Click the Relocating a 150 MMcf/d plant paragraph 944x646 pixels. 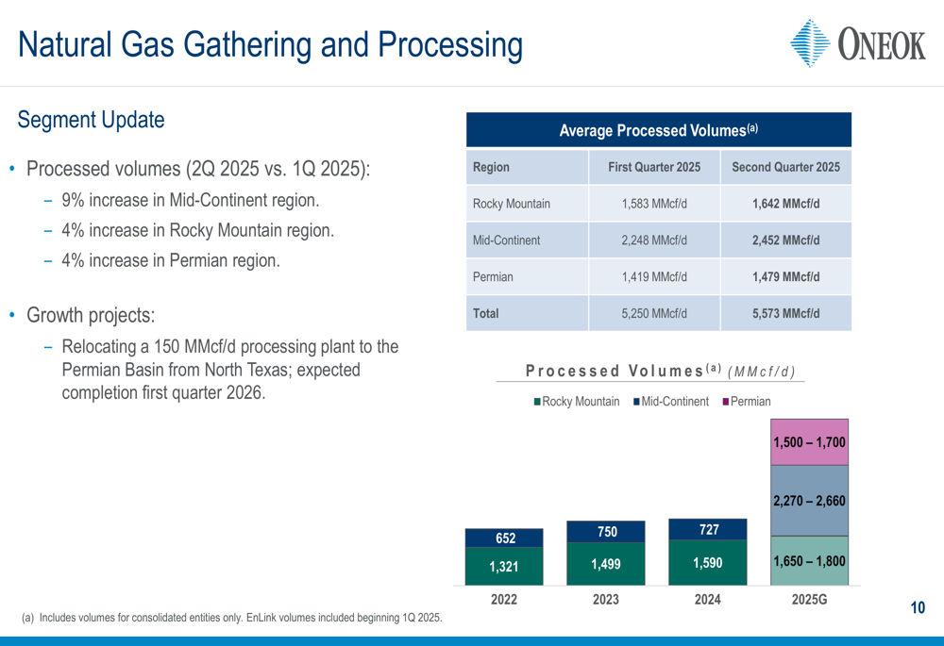[230, 370]
